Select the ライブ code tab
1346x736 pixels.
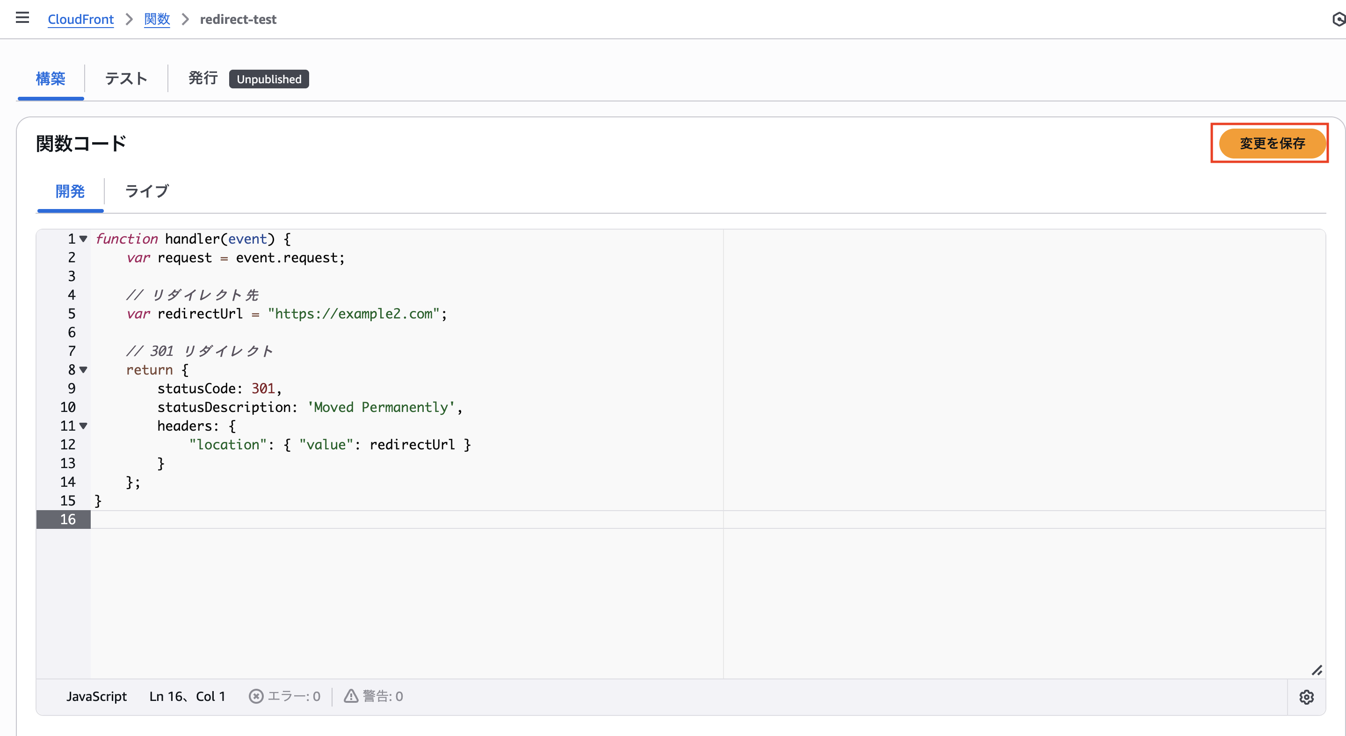[147, 191]
